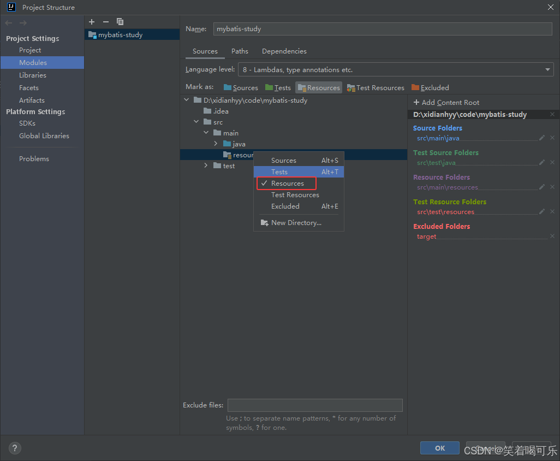Mark as Tests in toolbar
The height and width of the screenshot is (461, 560).
click(x=278, y=87)
